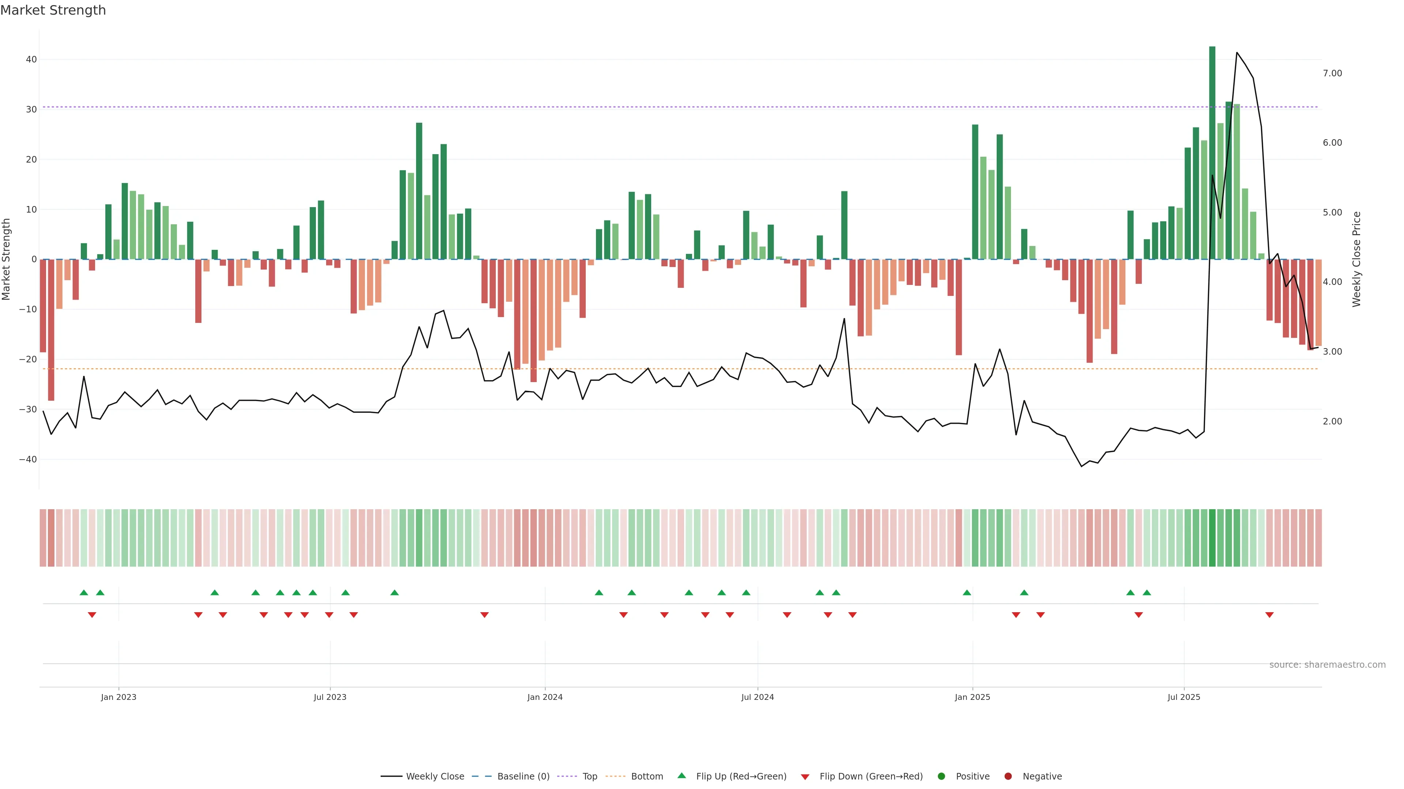The image size is (1404, 789).
Task: Click the Market Strength y-axis title
Action: [7, 259]
